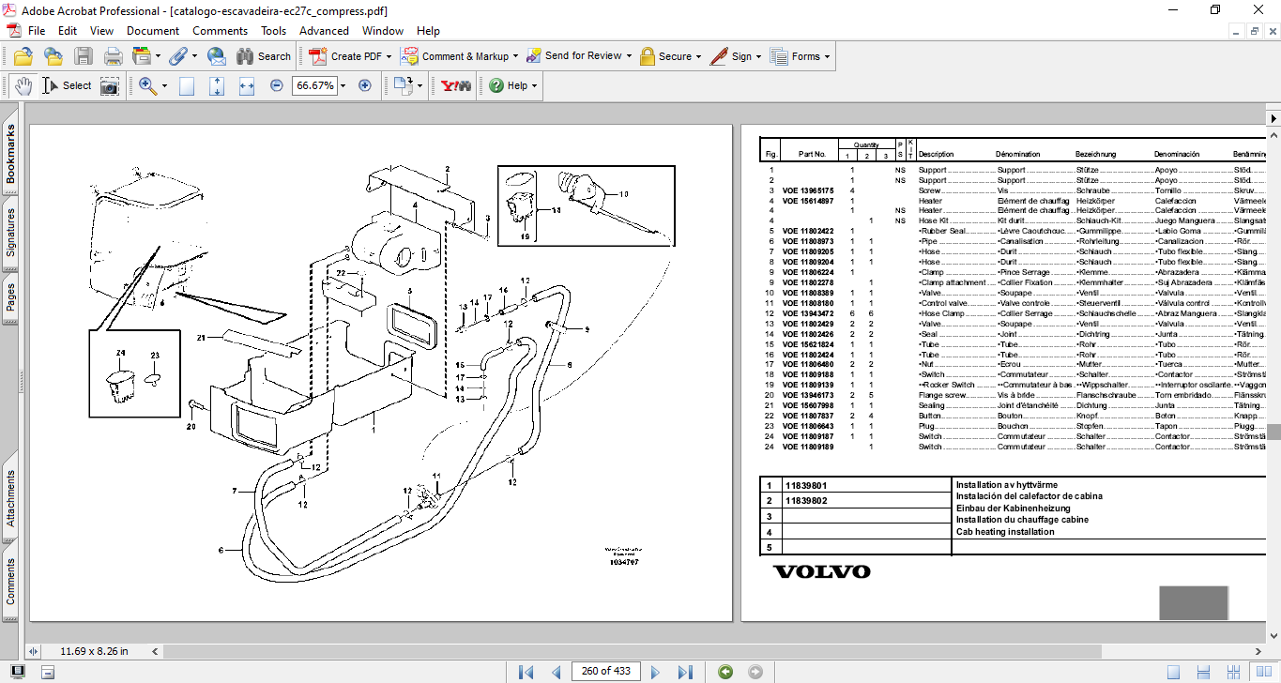Click the zoom out minus button
1281x683 pixels.
[x=277, y=85]
